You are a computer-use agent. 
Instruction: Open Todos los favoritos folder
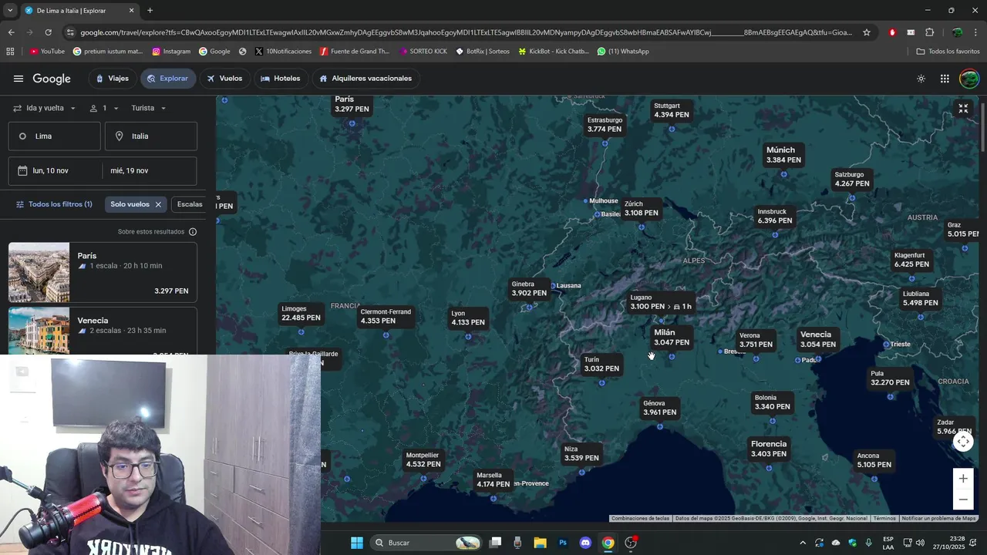948,52
